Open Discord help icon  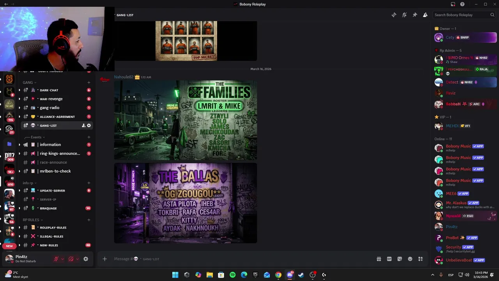(462, 4)
